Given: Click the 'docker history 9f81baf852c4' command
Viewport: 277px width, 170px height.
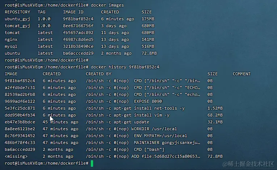Looking at the screenshot, I should 125,67.
